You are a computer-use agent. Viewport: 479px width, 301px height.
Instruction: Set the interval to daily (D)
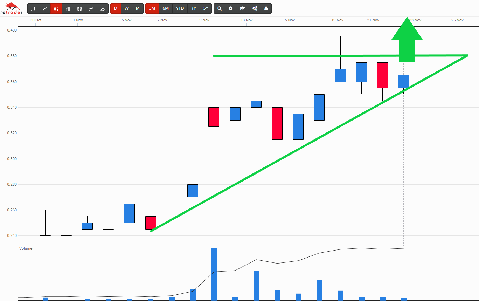[x=116, y=8]
